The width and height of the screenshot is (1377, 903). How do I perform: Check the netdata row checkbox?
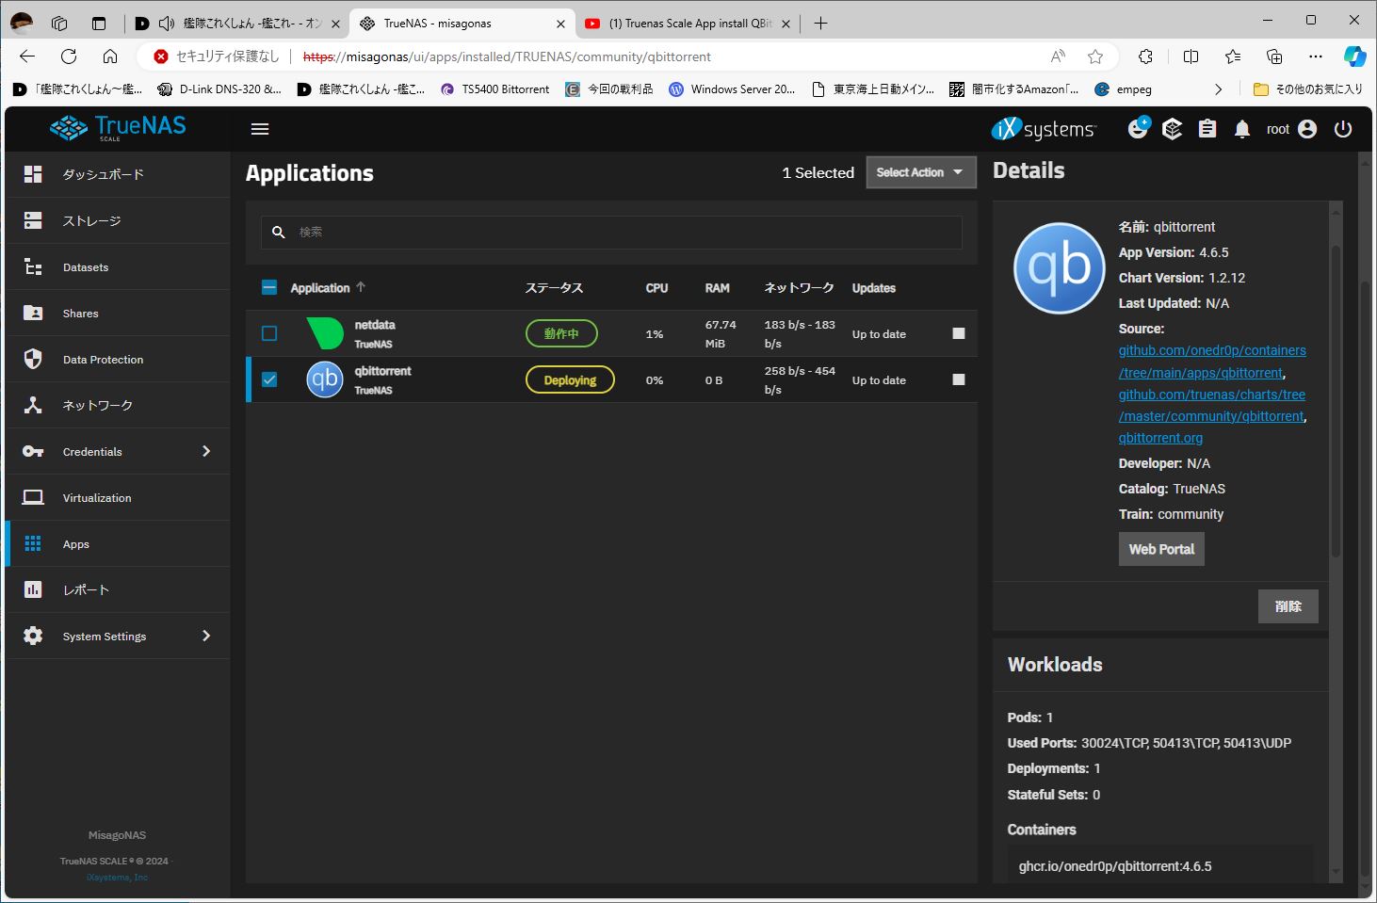pos(269,333)
